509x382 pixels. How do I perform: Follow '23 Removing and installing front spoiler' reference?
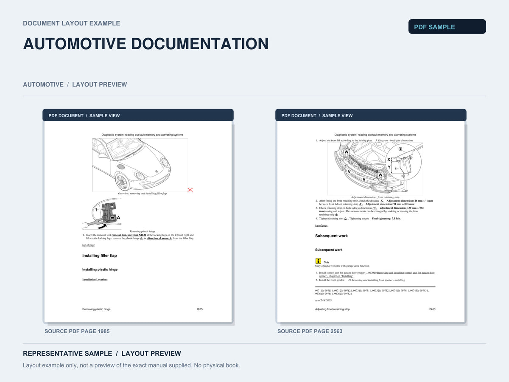click(x=376, y=280)
